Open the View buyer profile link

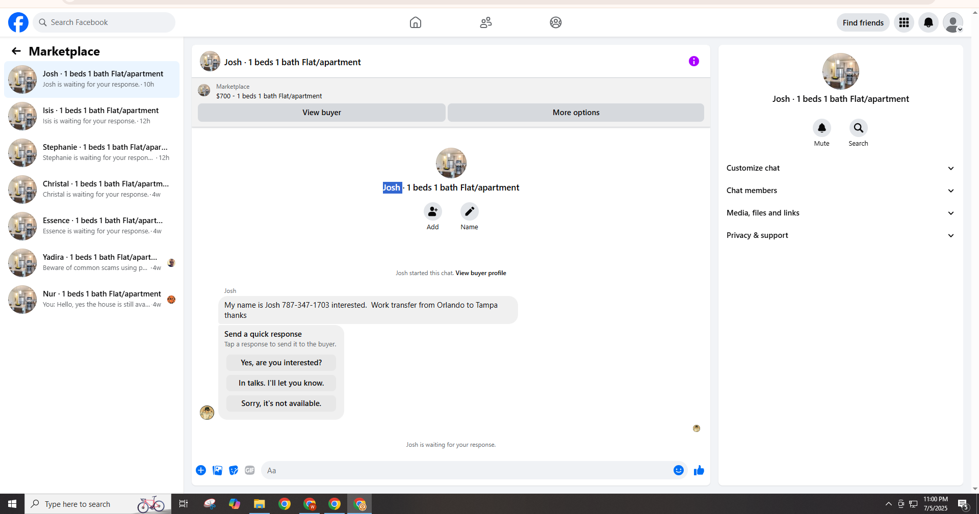point(481,273)
